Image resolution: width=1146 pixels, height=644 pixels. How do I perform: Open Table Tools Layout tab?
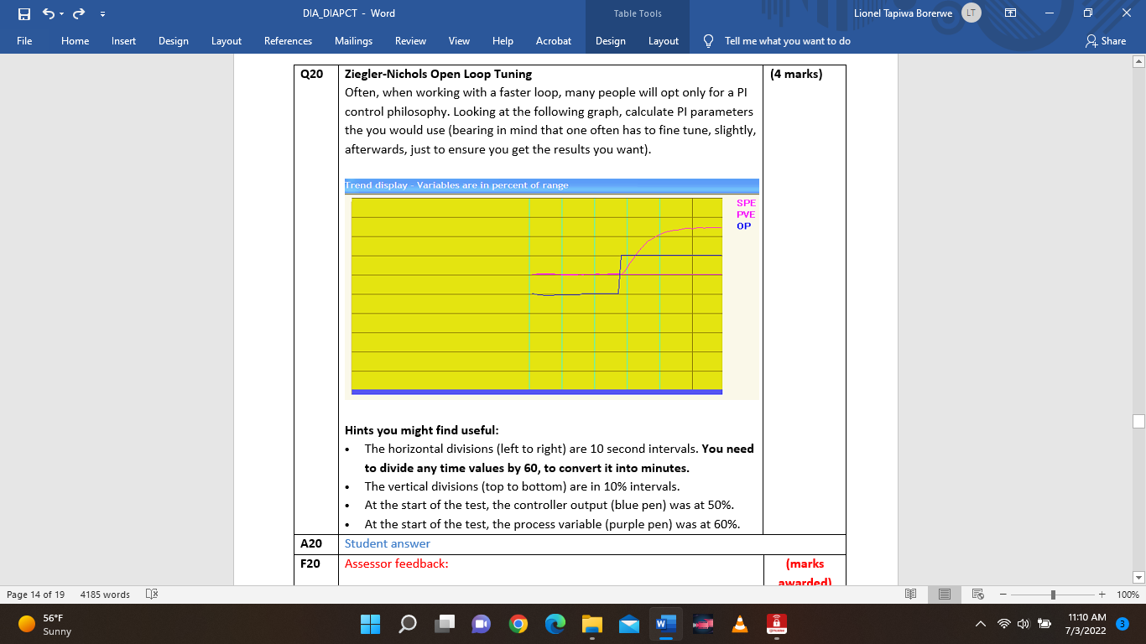(x=663, y=40)
